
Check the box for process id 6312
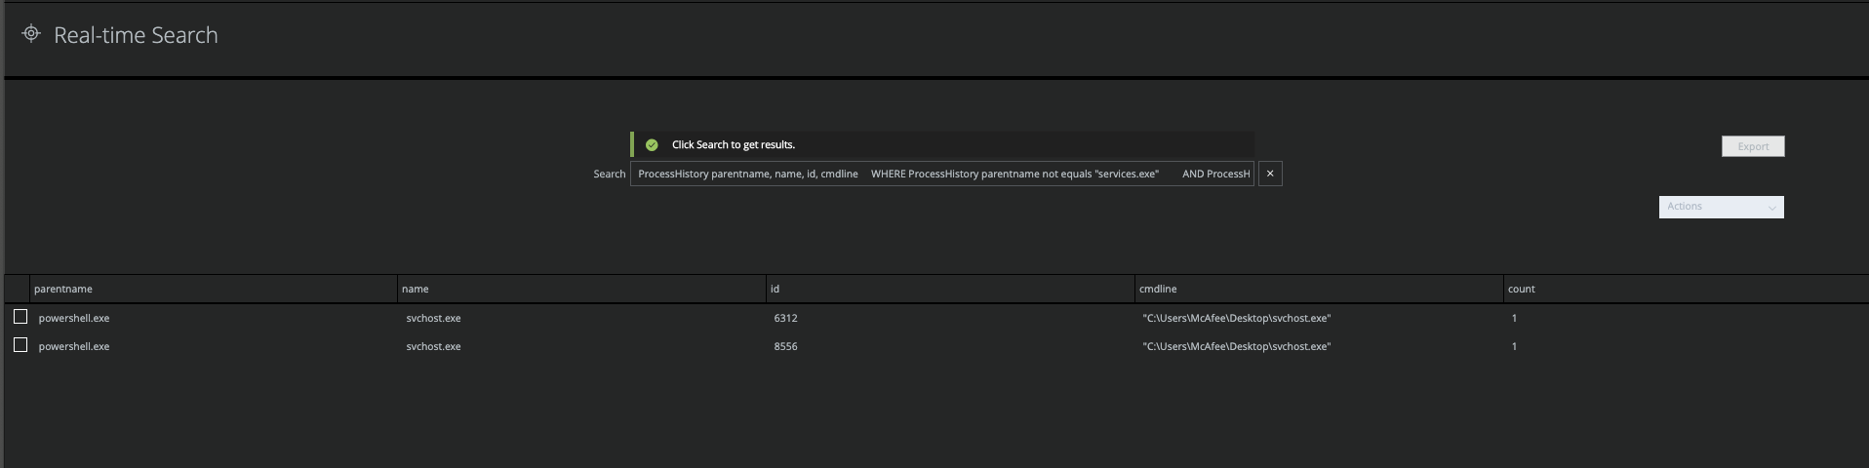[x=20, y=317]
